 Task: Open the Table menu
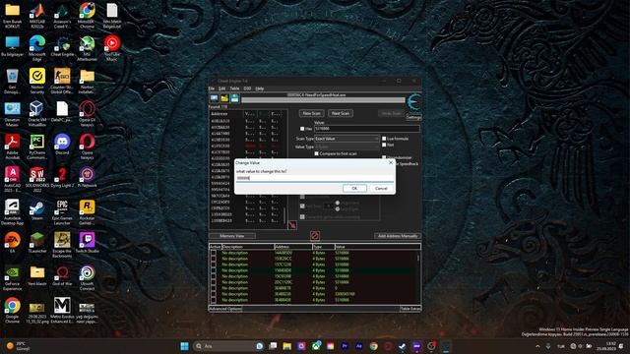click(x=234, y=88)
